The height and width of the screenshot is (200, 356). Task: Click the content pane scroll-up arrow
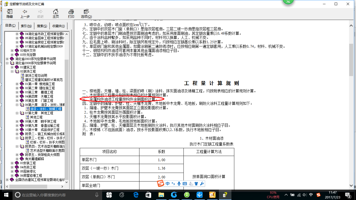(x=351, y=26)
